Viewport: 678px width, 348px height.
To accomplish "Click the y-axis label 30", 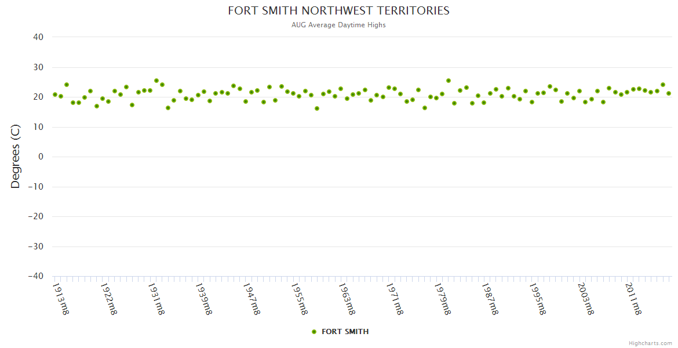I will coord(38,67).
